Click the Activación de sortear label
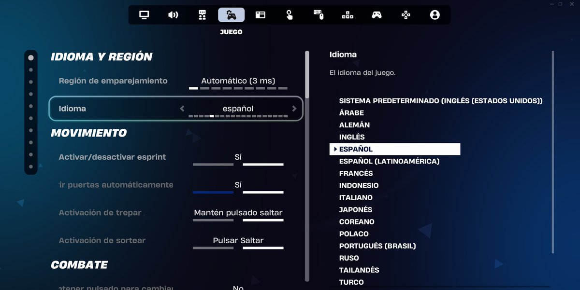Viewport: 580px width, 290px height. [x=102, y=240]
